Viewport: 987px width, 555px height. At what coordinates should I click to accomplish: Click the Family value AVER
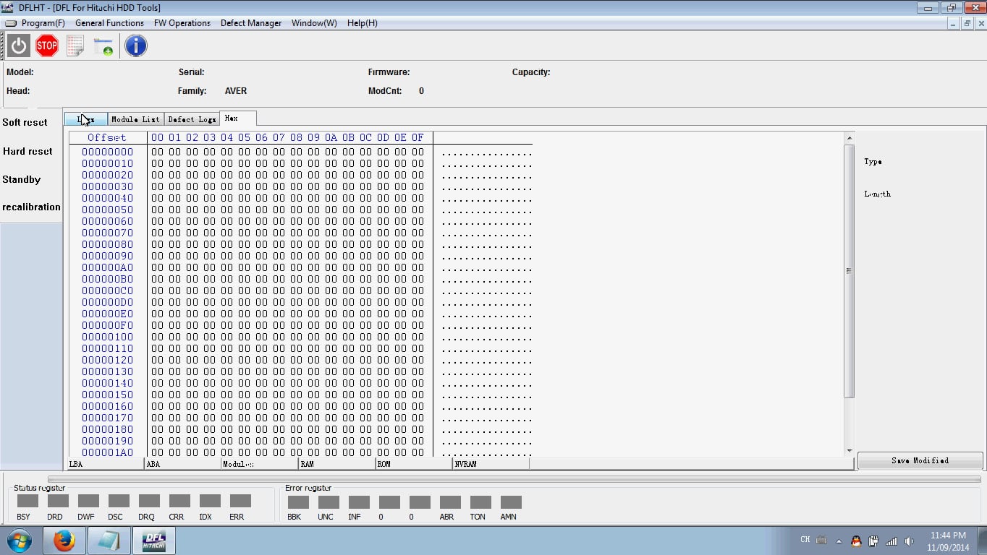pos(236,91)
